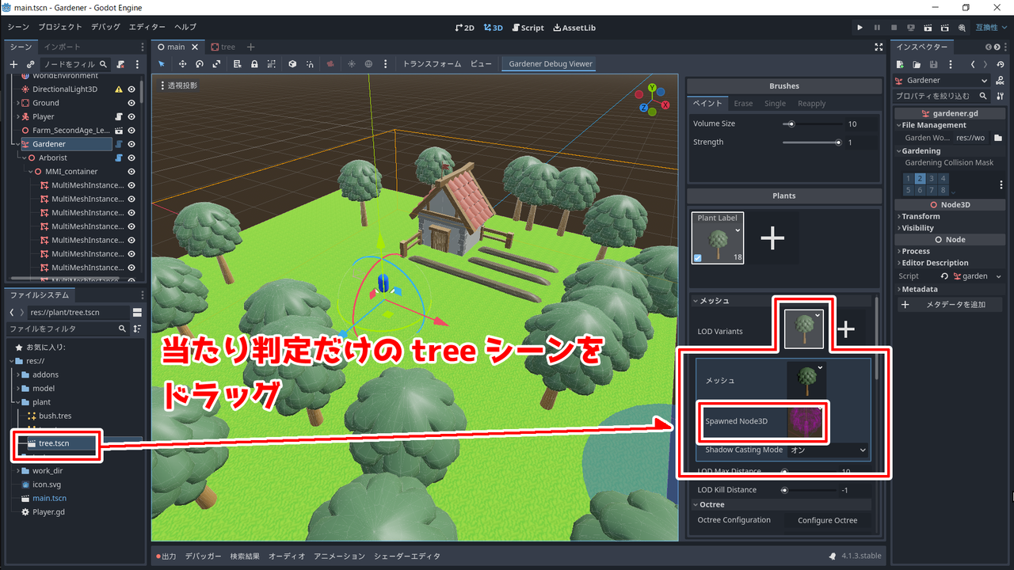Hide the MMI_container node
The image size is (1014, 570).
point(132,171)
